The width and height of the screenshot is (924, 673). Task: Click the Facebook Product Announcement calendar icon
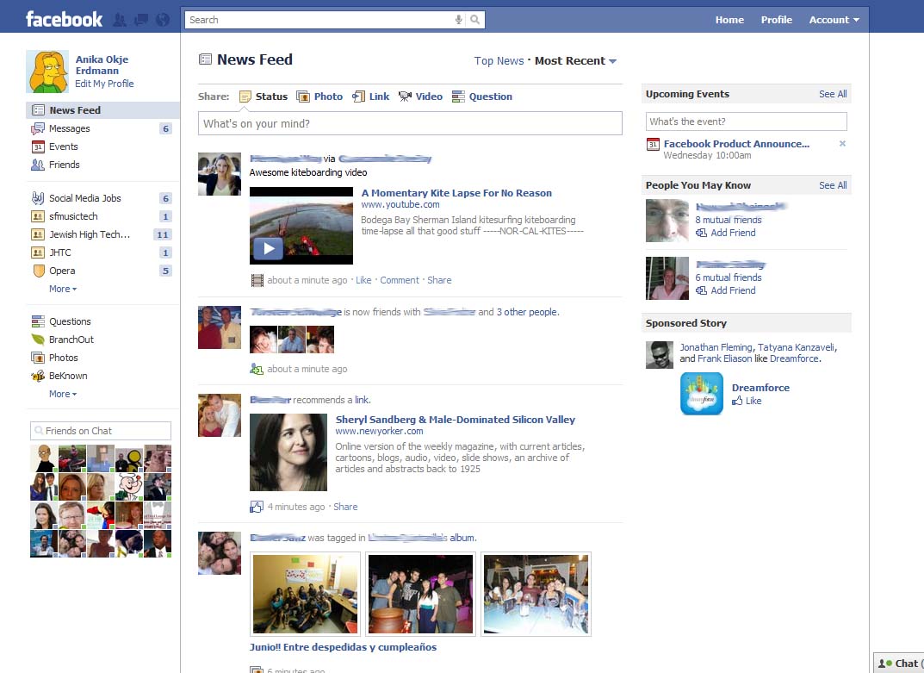click(x=653, y=145)
